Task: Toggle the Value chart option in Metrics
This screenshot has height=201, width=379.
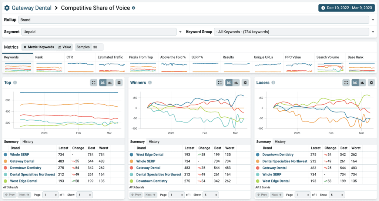Action: [x=64, y=47]
